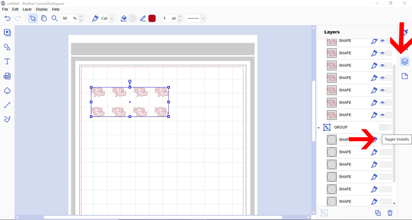
Task: Open the Cut operation dropdown
Action: (x=103, y=18)
